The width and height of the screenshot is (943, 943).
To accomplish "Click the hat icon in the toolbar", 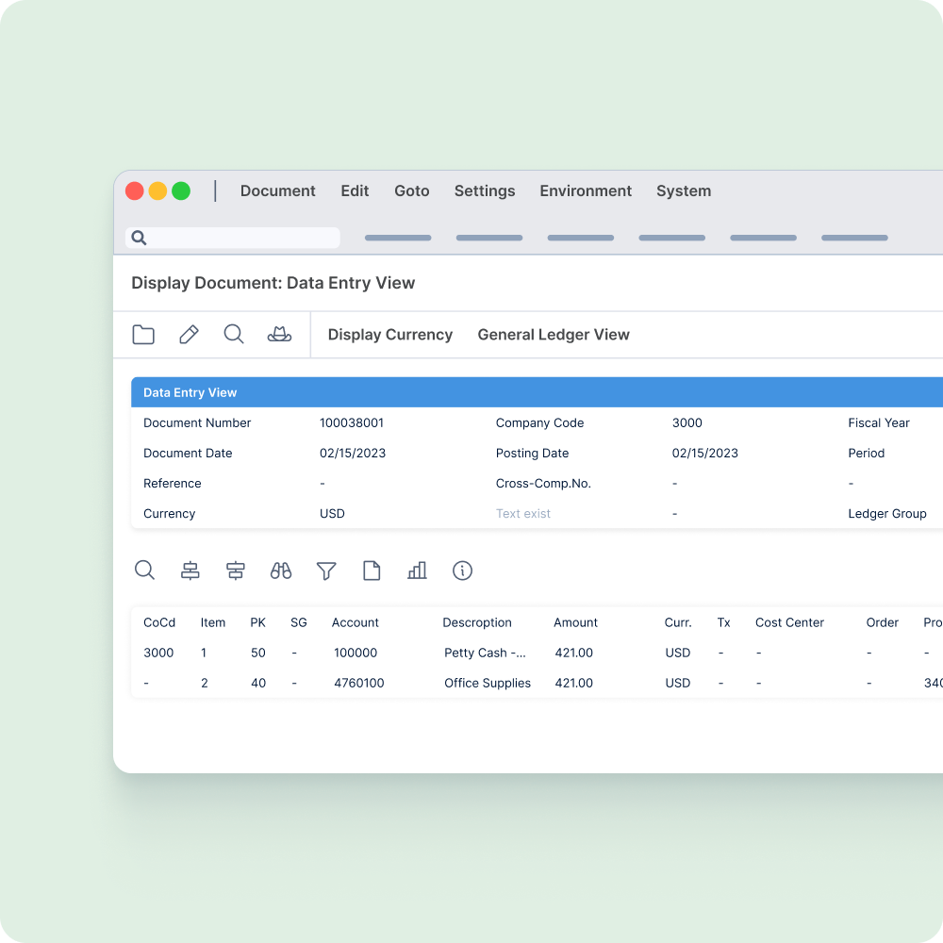I will (279, 335).
